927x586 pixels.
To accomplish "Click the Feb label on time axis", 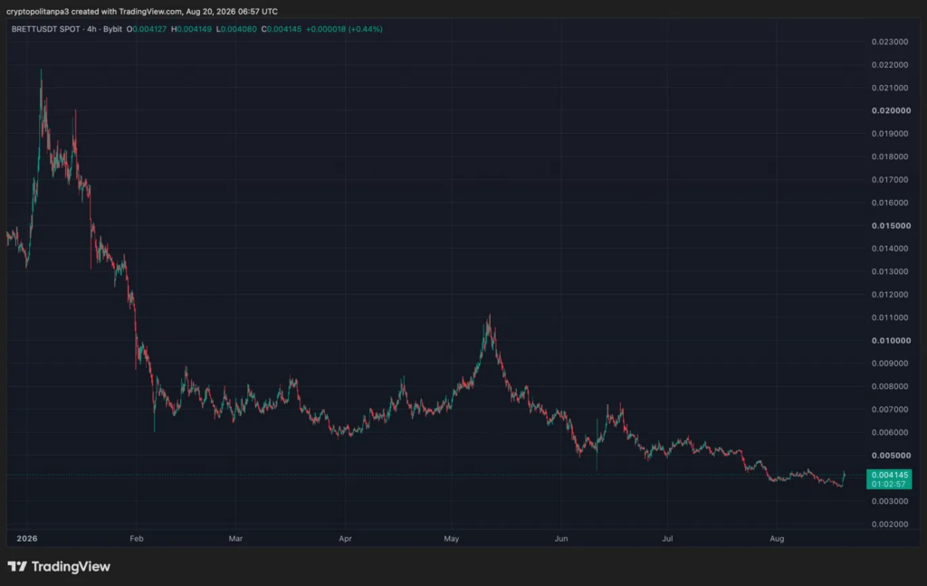I will (137, 538).
